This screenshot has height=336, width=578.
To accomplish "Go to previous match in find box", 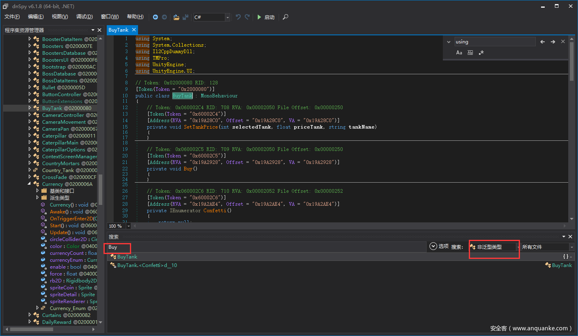I will [x=543, y=42].
